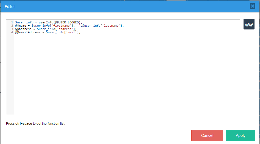Screen dimensions: 260x144
Task: Select line number 2 in the gutter
Action: point(12,26)
